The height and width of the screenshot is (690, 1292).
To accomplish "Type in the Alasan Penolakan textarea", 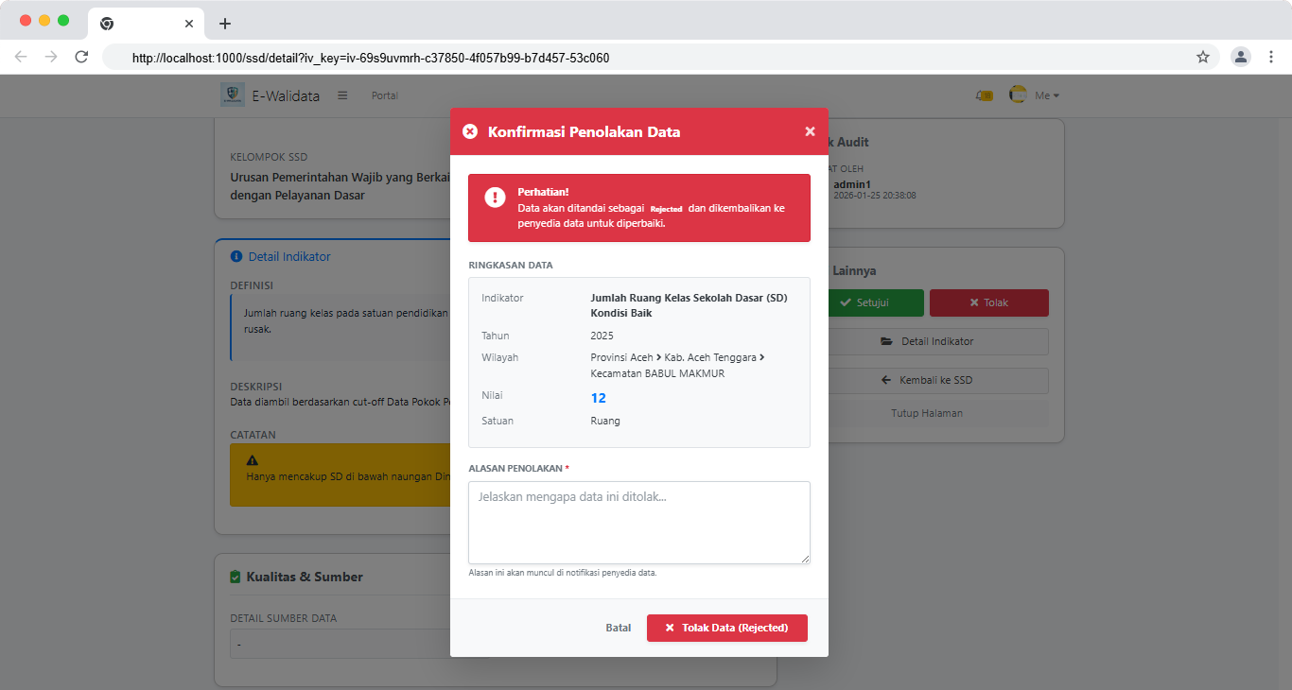I will [x=639, y=523].
